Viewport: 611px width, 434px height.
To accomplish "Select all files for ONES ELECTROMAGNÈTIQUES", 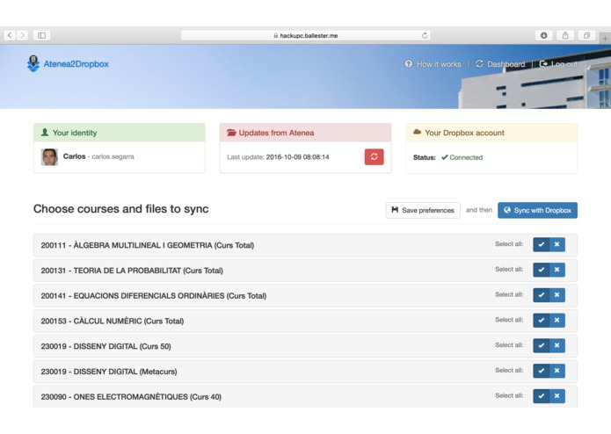I will 541,396.
